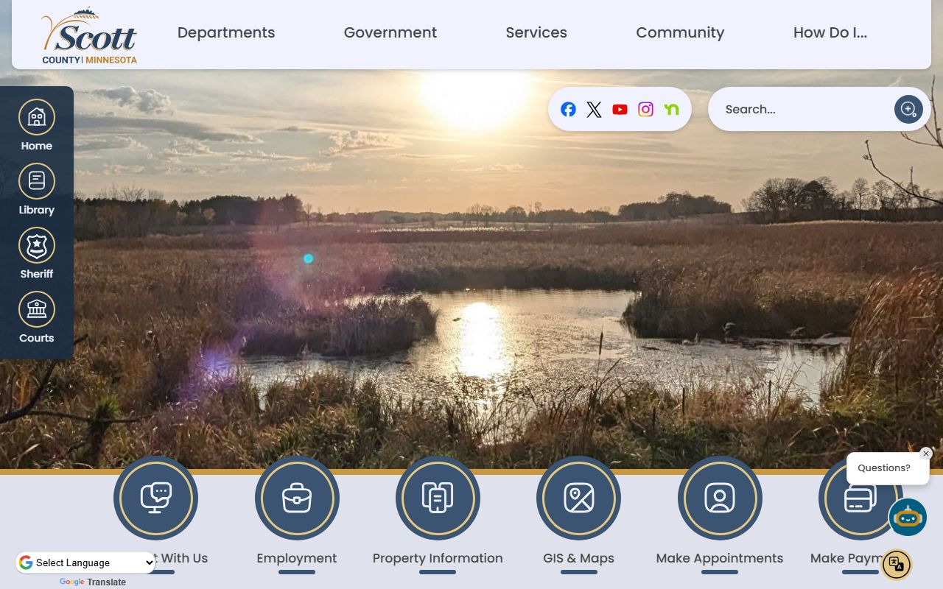Click the Property Information link text
Viewport: 943px width, 589px height.
pyautogui.click(x=438, y=558)
